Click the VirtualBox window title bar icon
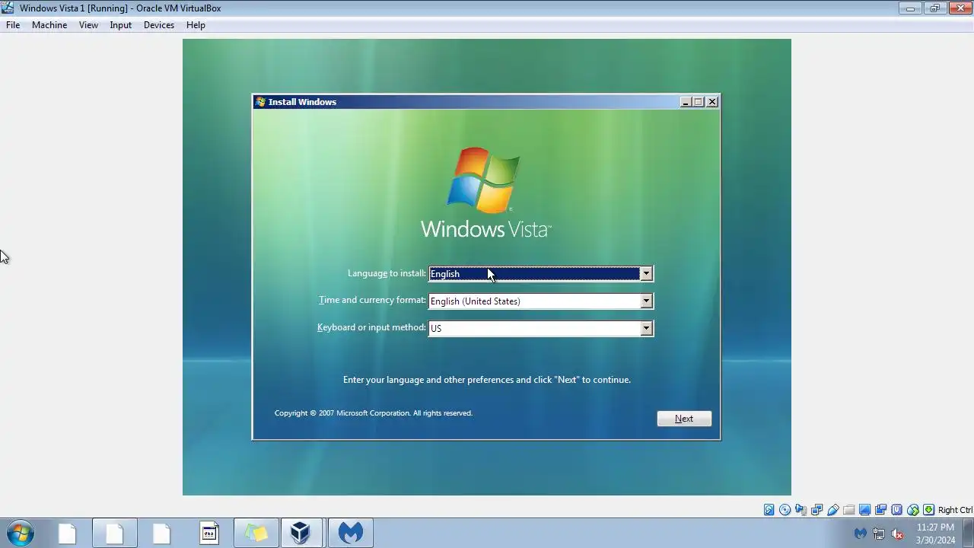The width and height of the screenshot is (974, 548). [x=8, y=8]
